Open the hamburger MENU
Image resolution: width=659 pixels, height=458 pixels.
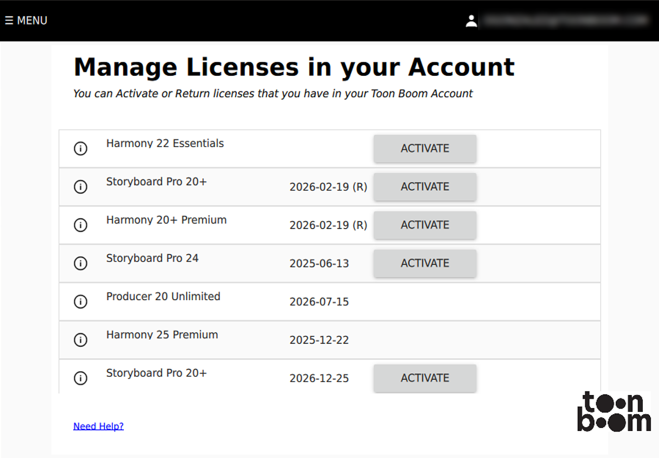coord(26,21)
